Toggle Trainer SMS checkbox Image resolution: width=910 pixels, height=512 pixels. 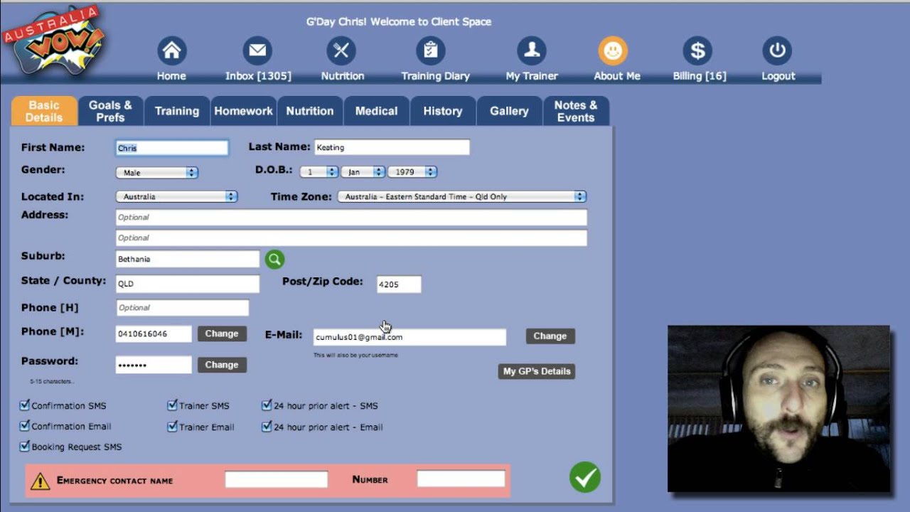pos(172,405)
